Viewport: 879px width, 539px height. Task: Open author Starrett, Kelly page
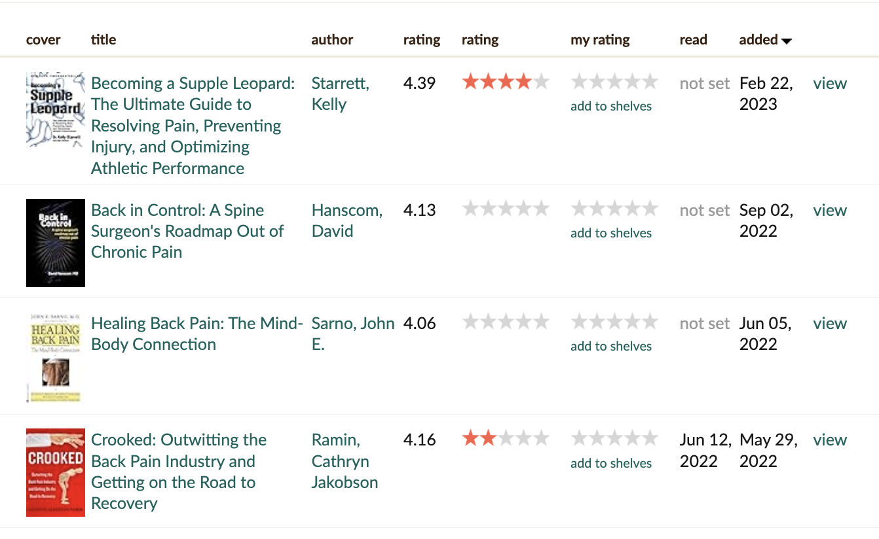340,94
